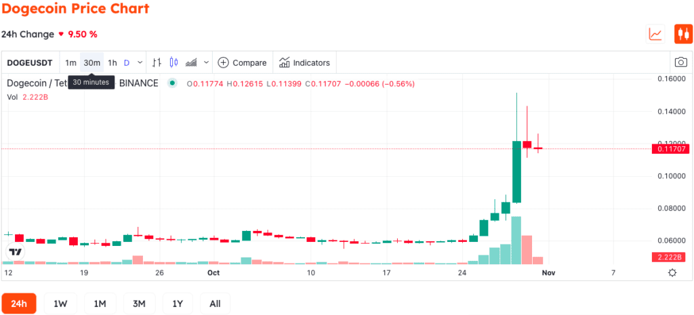Viewport: 694px width, 315px height.
Task: Click the tallest green candle body
Action: tap(516, 171)
